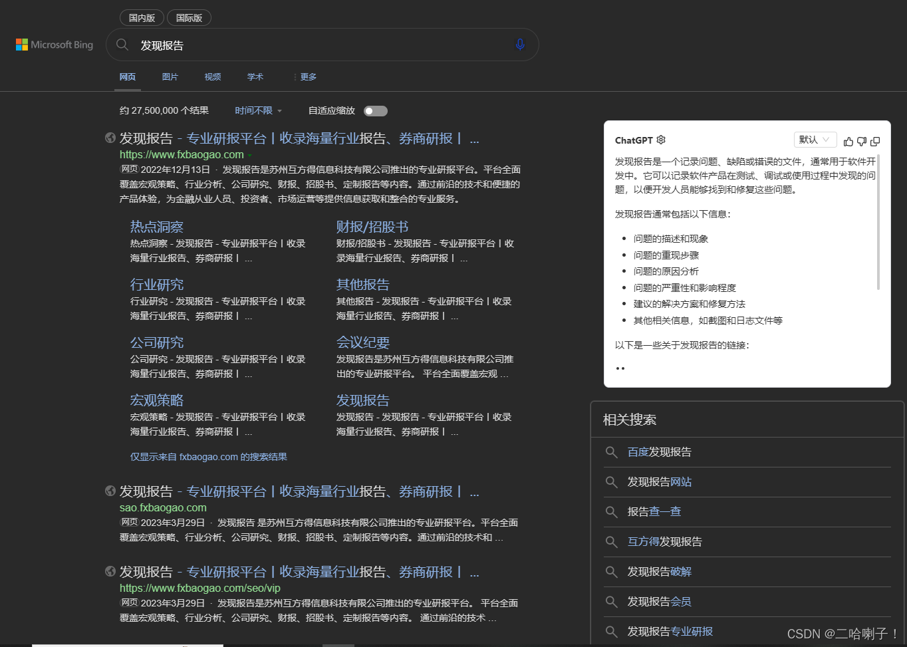
Task: Click the globe icon beside sao.fxbaogao.com result
Action: click(110, 491)
